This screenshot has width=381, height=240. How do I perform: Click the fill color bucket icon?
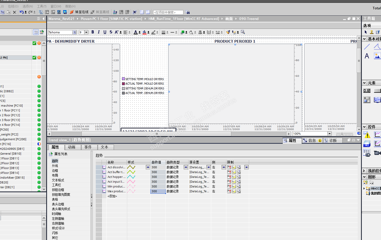point(145,32)
